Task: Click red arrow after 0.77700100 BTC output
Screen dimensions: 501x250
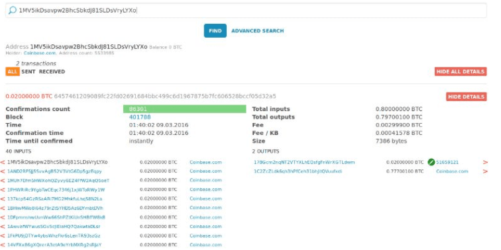Action: [485, 171]
